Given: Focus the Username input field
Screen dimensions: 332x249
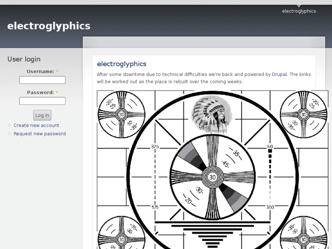Looking at the screenshot, I should (42, 80).
